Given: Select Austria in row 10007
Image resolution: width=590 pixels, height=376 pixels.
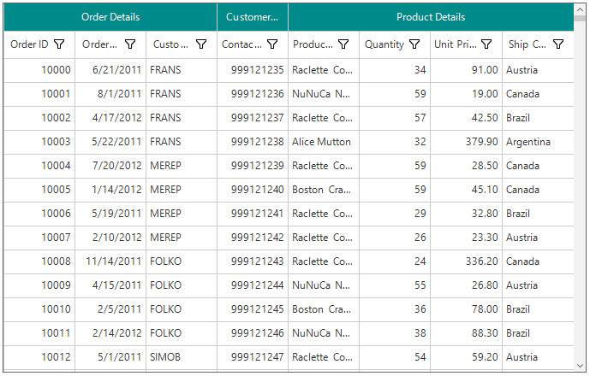Looking at the screenshot, I should tap(538, 238).
